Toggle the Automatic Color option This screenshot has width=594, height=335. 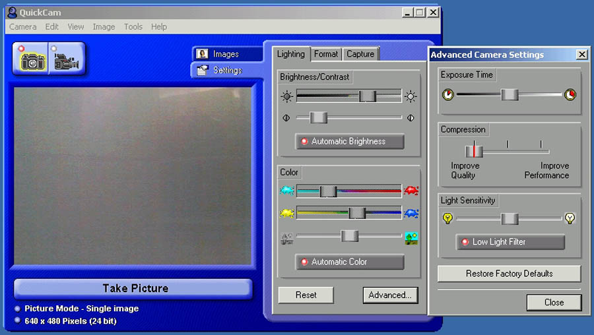click(350, 262)
